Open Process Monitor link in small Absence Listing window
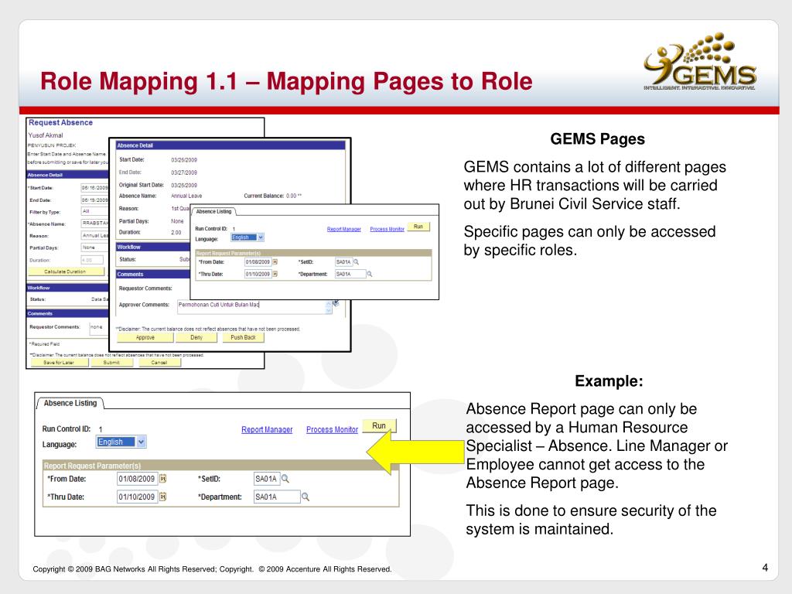 click(387, 229)
